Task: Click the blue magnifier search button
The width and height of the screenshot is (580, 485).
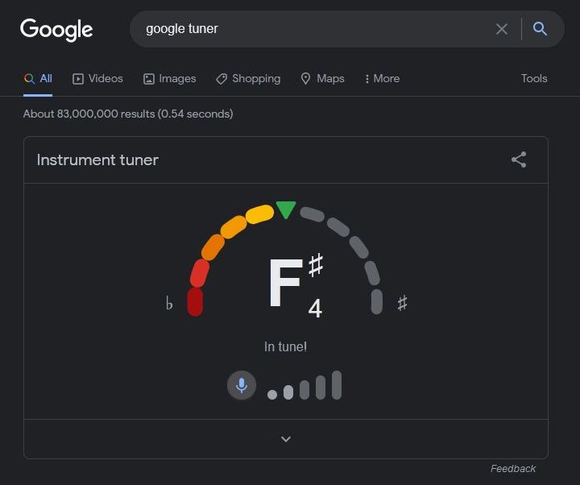Action: [541, 29]
